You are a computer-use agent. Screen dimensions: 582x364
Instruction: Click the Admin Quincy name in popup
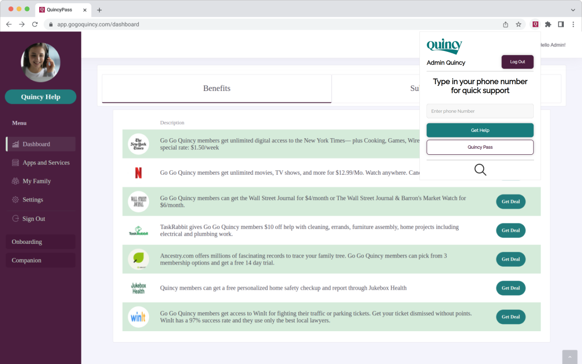(x=446, y=63)
